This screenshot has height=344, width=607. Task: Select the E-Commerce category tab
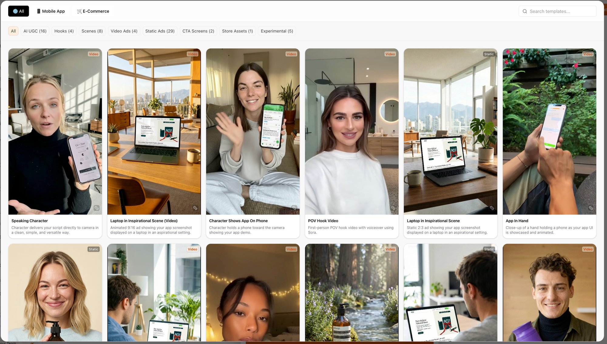pos(93,11)
